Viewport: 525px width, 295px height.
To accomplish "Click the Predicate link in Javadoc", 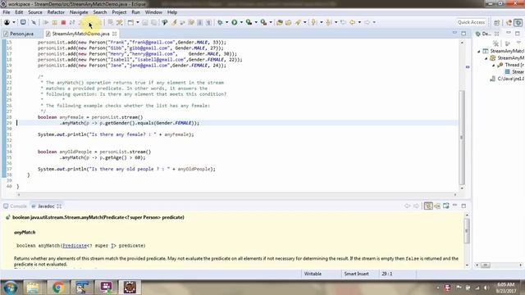I will click(x=75, y=246).
